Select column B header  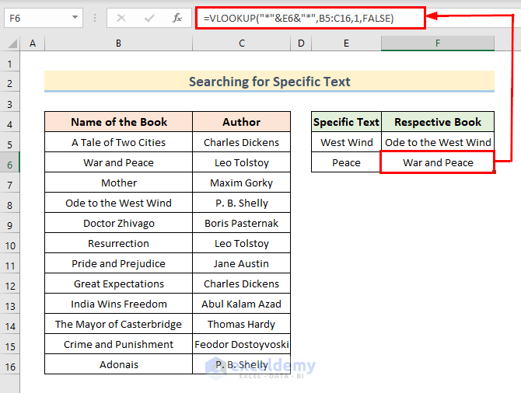118,43
